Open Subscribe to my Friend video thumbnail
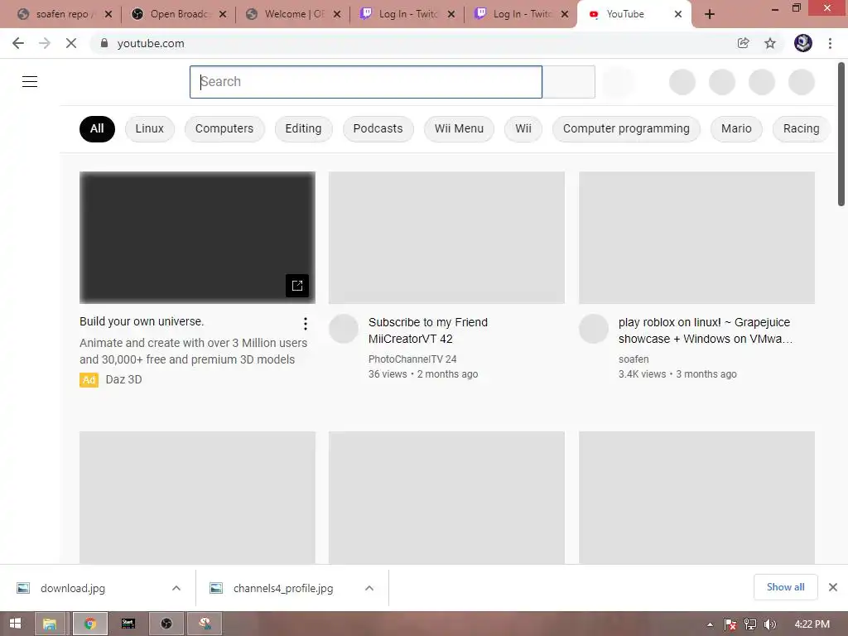Viewport: 848px width, 636px height. (446, 238)
